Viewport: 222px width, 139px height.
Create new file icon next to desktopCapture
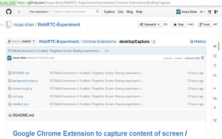point(154,42)
